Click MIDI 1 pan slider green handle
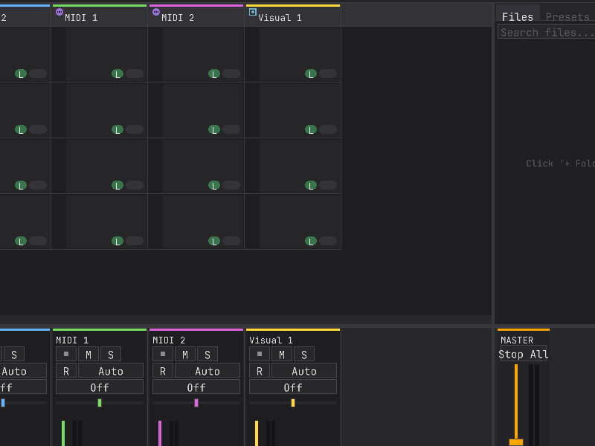Viewport: 595px width, 446px height. tap(100, 403)
